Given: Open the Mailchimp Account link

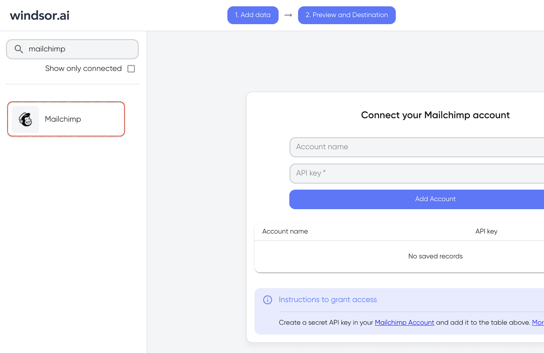Looking at the screenshot, I should 404,323.
